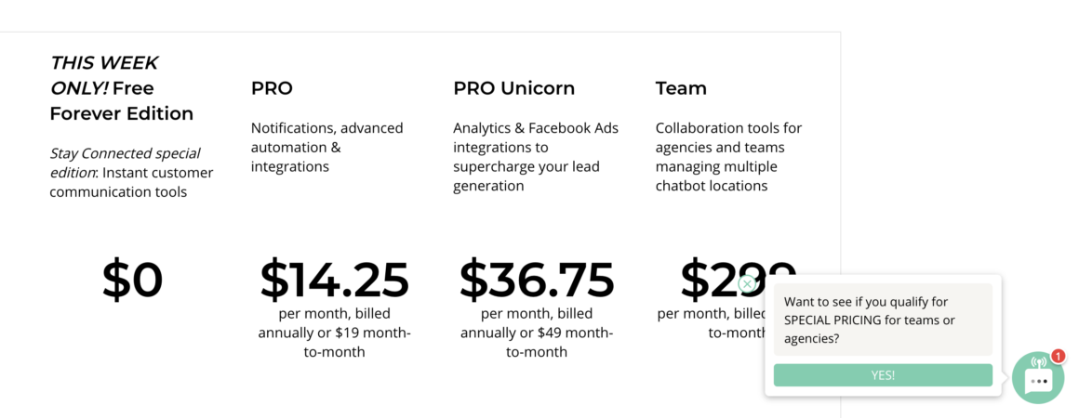Dismiss the special pricing chat popup
The height and width of the screenshot is (418, 1079).
(x=747, y=284)
